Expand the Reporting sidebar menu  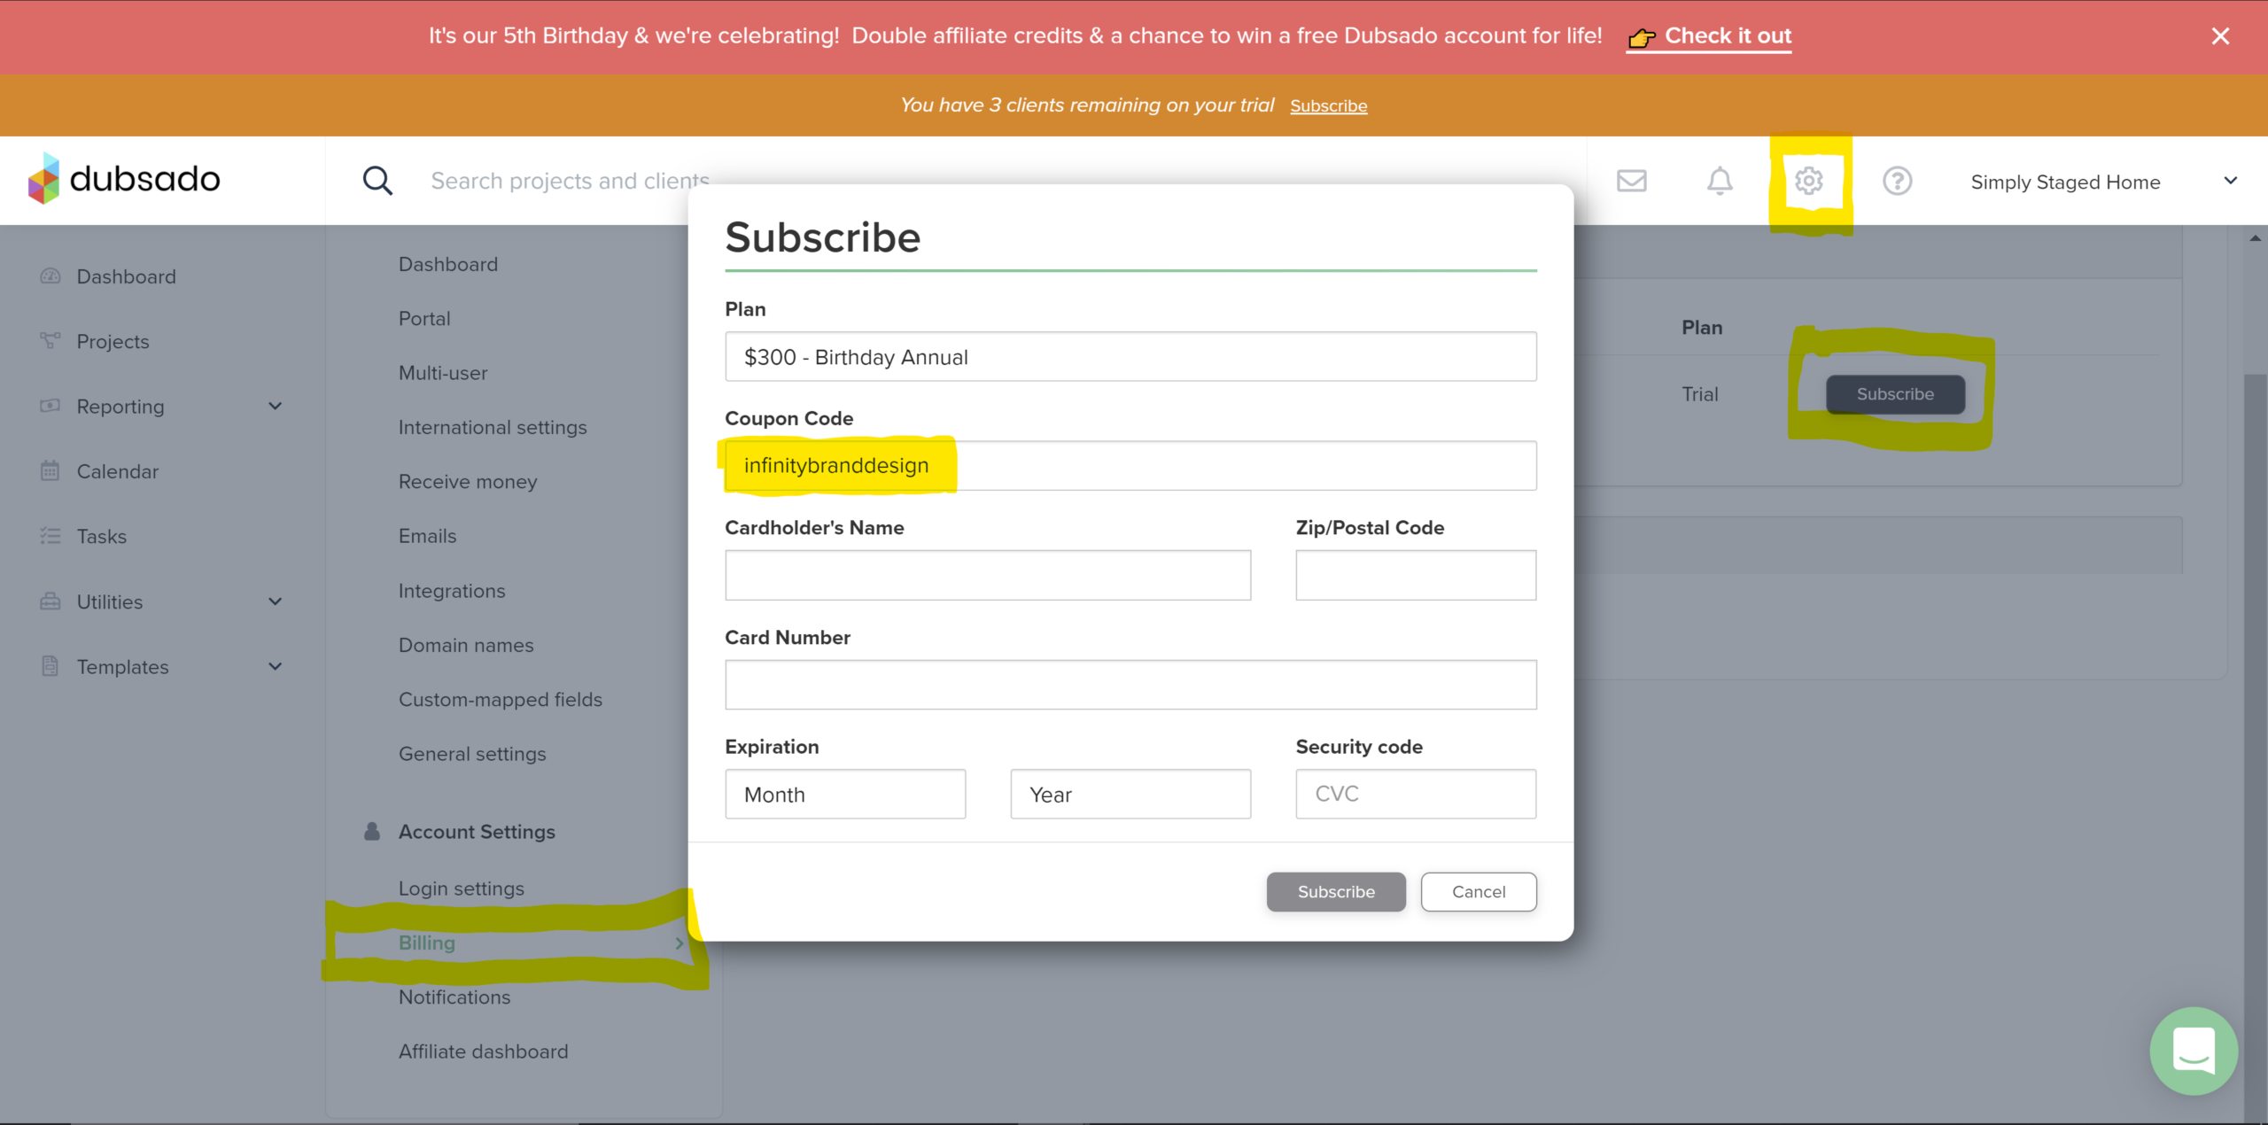(x=275, y=406)
